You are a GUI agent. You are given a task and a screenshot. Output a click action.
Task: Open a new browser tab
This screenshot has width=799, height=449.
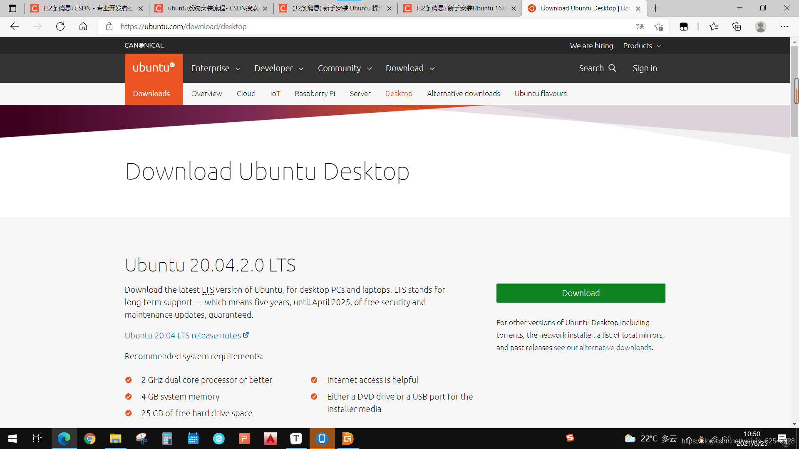click(656, 8)
